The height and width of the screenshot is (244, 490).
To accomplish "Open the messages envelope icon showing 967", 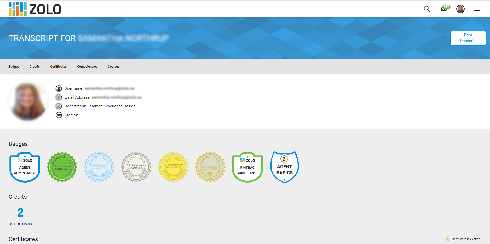I will (x=445, y=8).
